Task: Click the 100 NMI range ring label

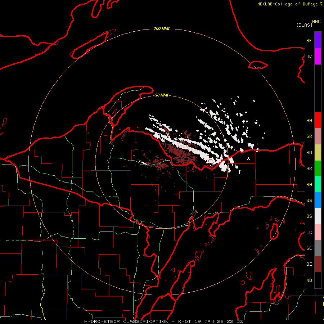Action: pyautogui.click(x=162, y=28)
